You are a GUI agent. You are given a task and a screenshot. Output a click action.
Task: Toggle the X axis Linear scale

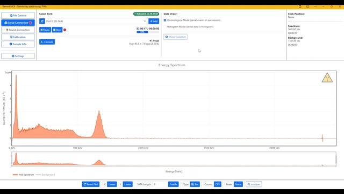pos(112,184)
